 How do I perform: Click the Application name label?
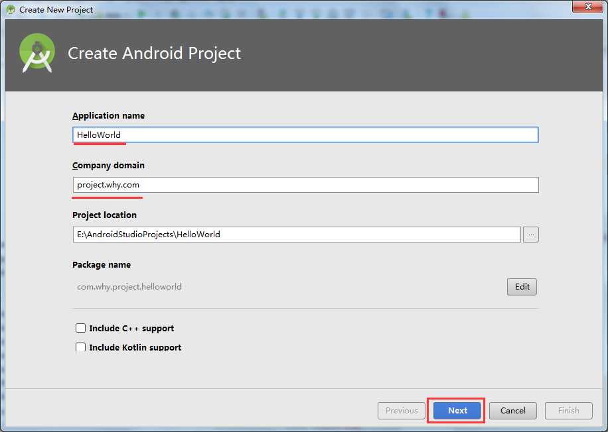[109, 116]
